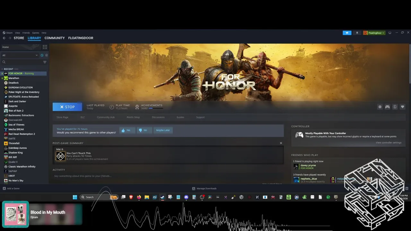Click the thumbs up Yes button

(127, 130)
